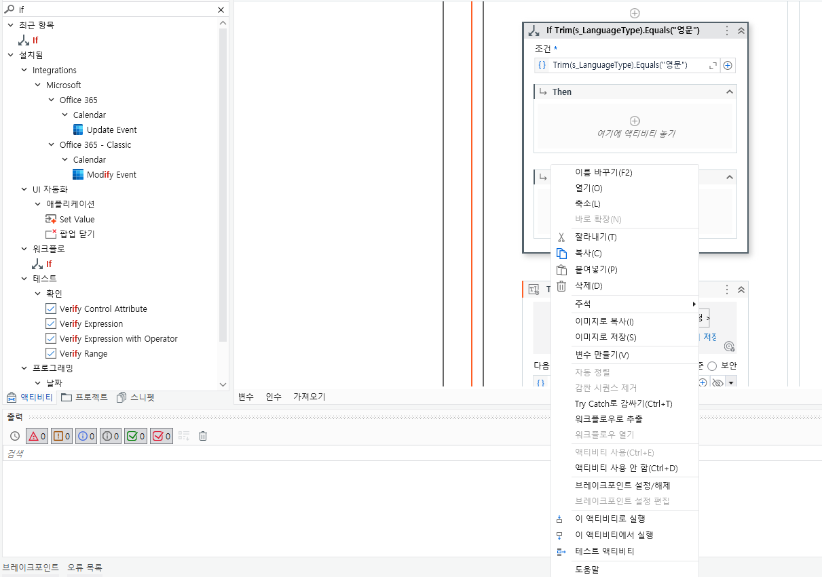Toggle the red failed-check filter in Output

[x=161, y=436]
